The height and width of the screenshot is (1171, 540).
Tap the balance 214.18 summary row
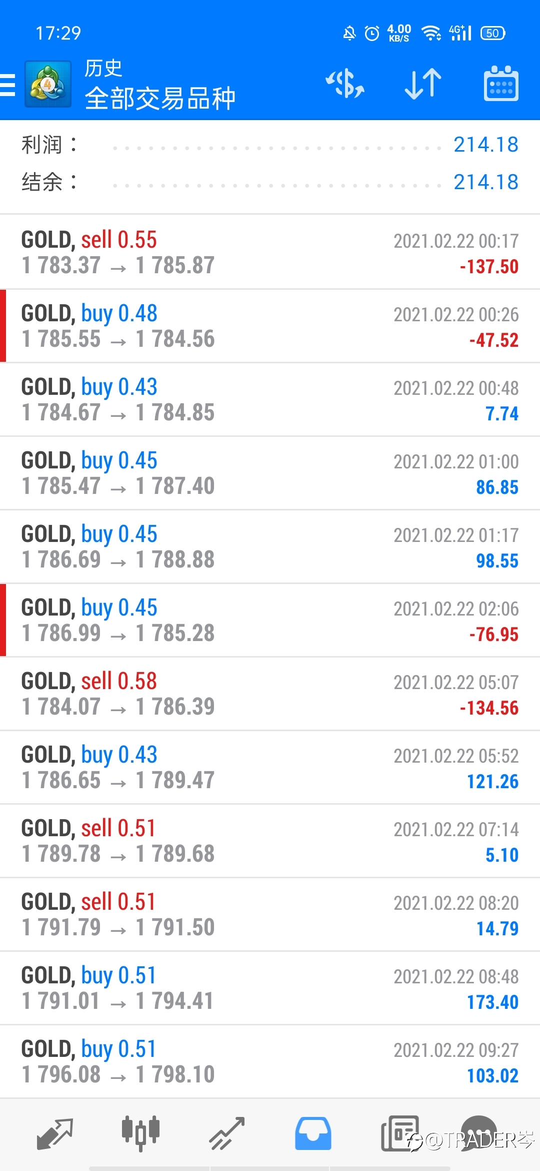(x=270, y=182)
